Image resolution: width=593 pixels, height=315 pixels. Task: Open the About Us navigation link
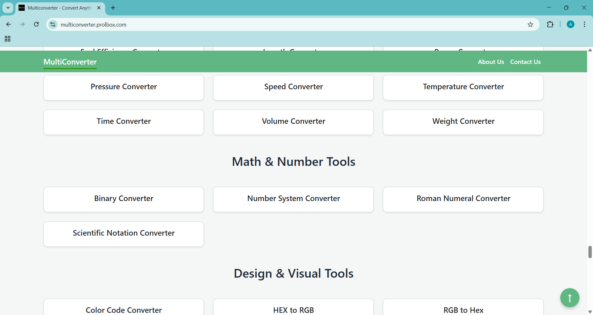tap(491, 62)
